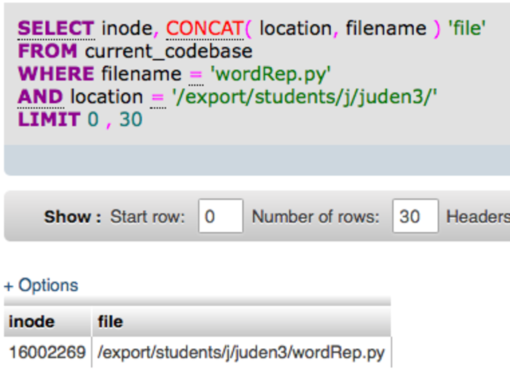510x389 pixels.
Task: Click the current_codebase table name
Action: (x=168, y=51)
